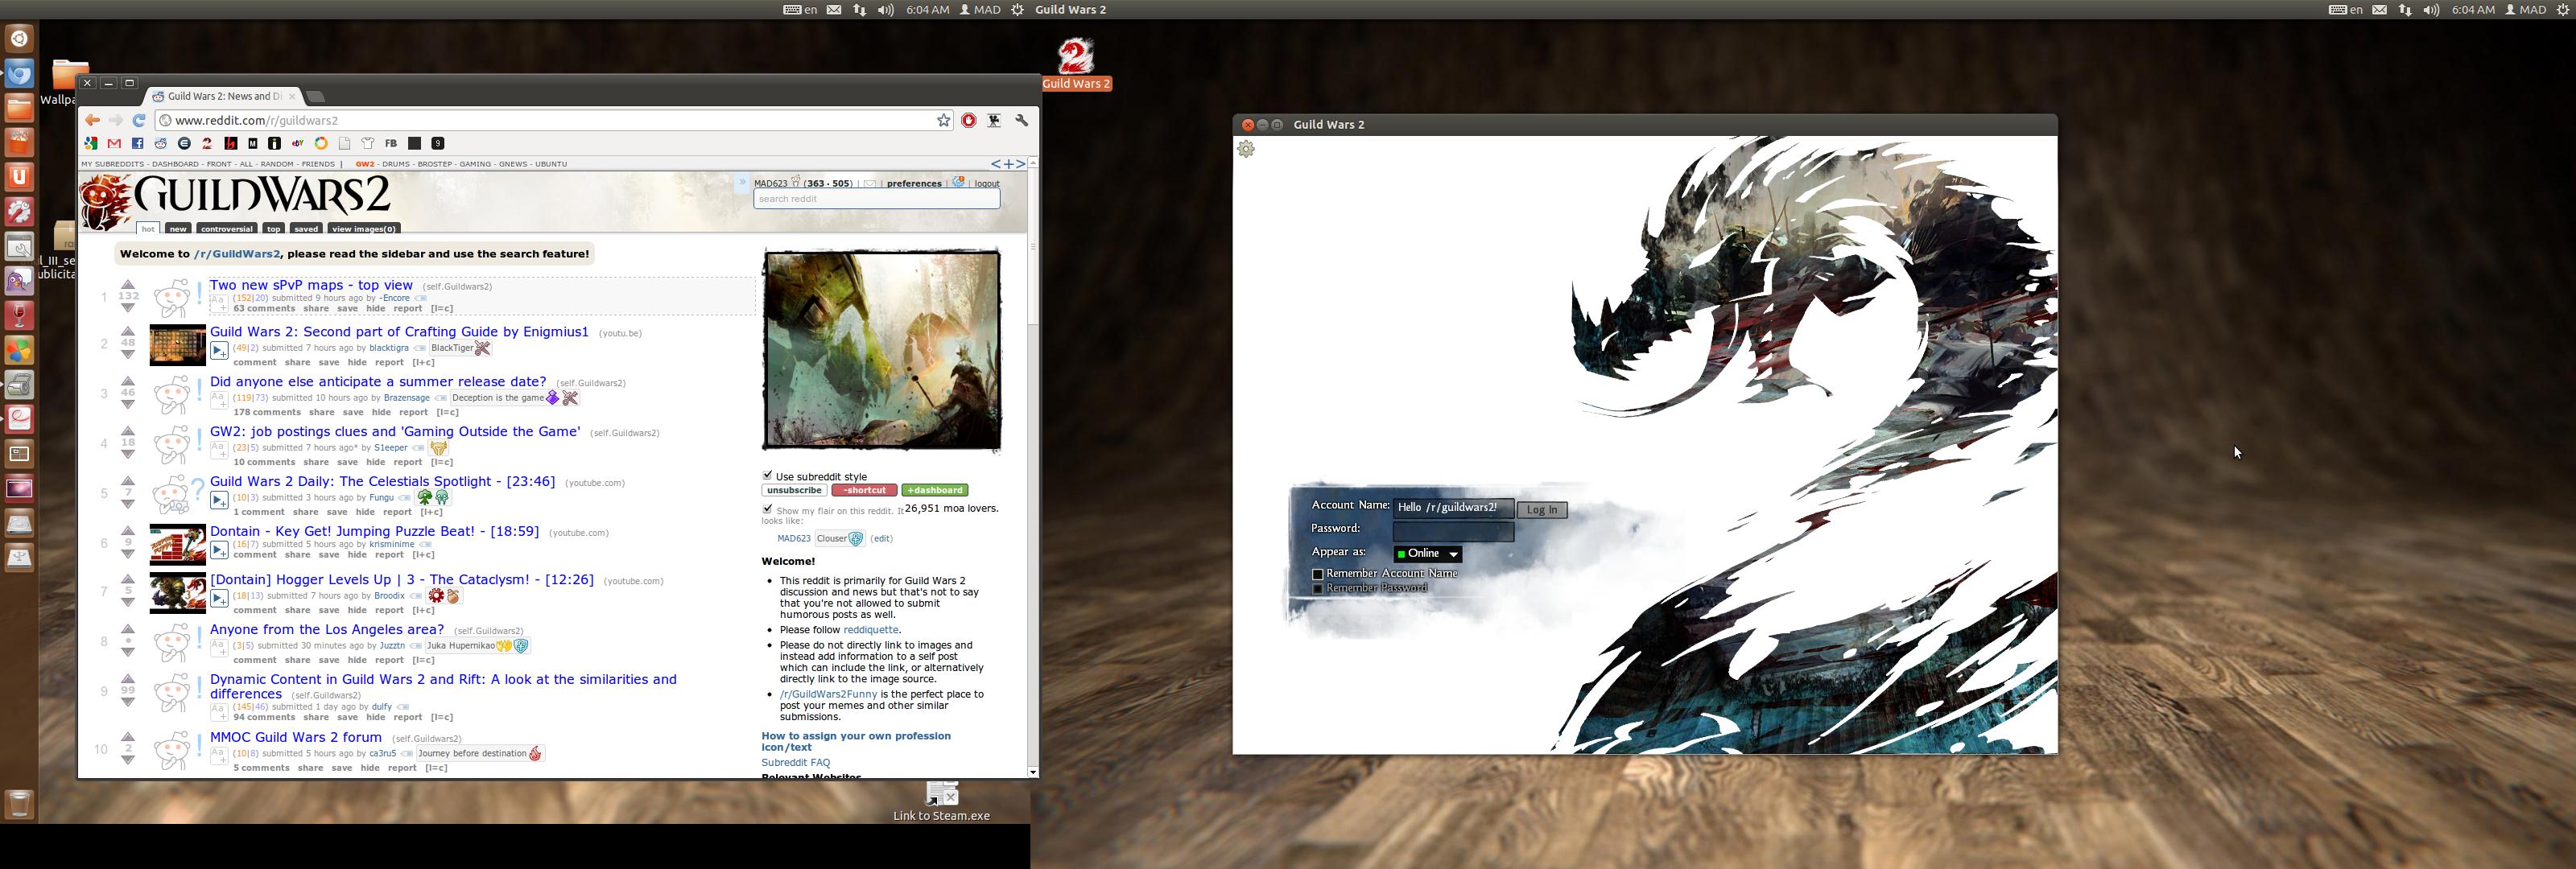This screenshot has width=2576, height=869.
Task: Expand video for Second part of Crafting Guide
Action: tap(219, 351)
